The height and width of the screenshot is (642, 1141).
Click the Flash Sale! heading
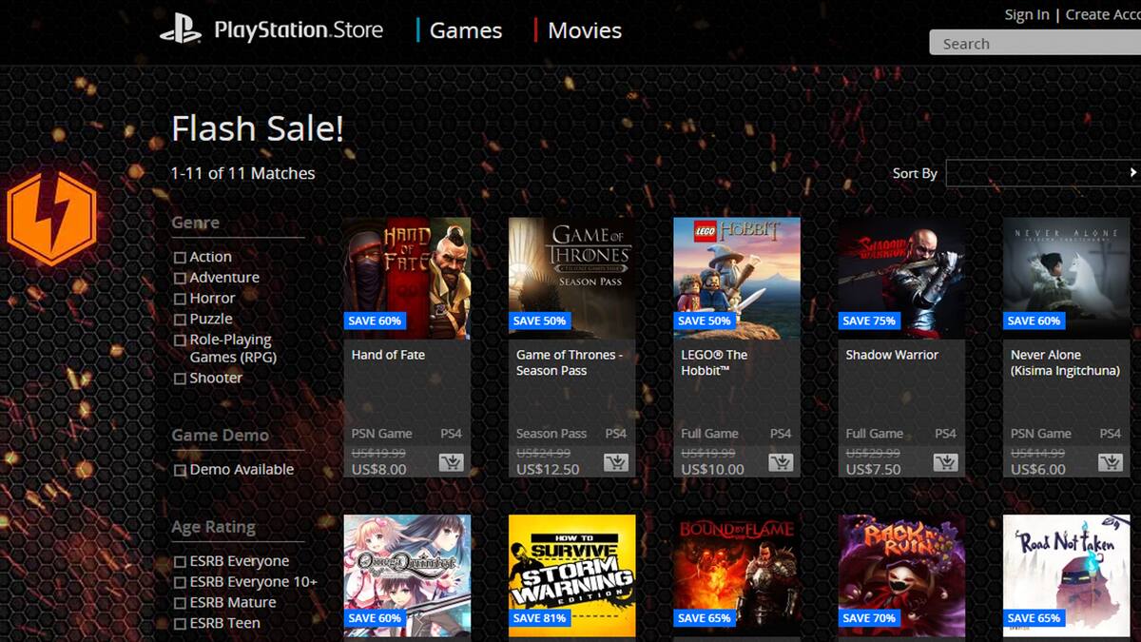[258, 128]
